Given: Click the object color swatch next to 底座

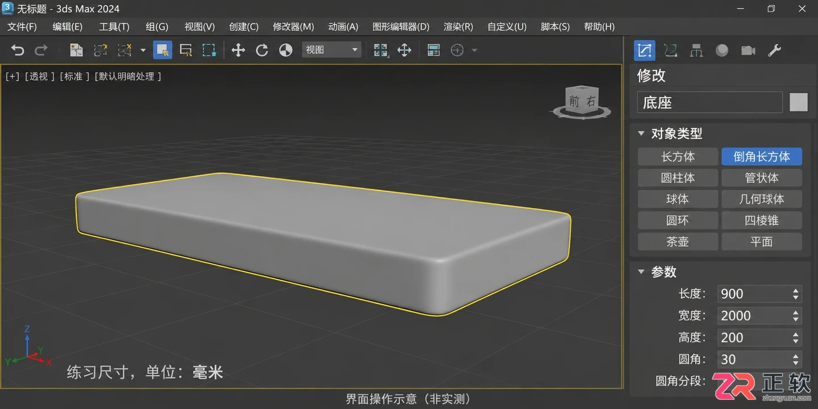Looking at the screenshot, I should click(x=799, y=102).
